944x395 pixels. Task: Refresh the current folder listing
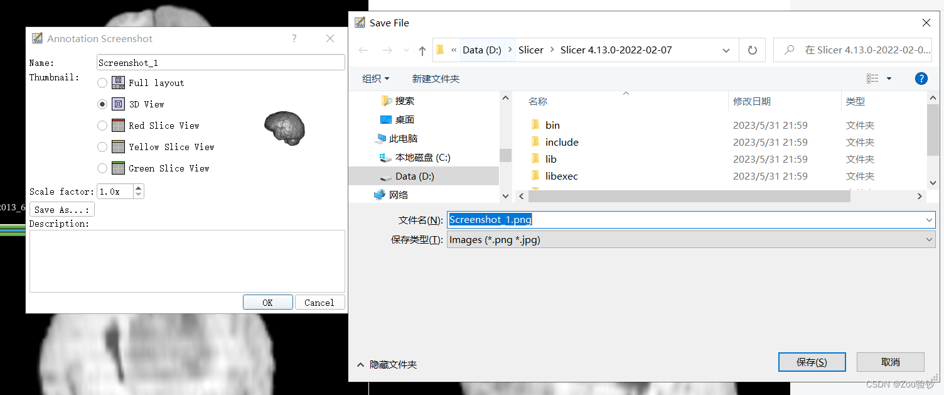(752, 50)
